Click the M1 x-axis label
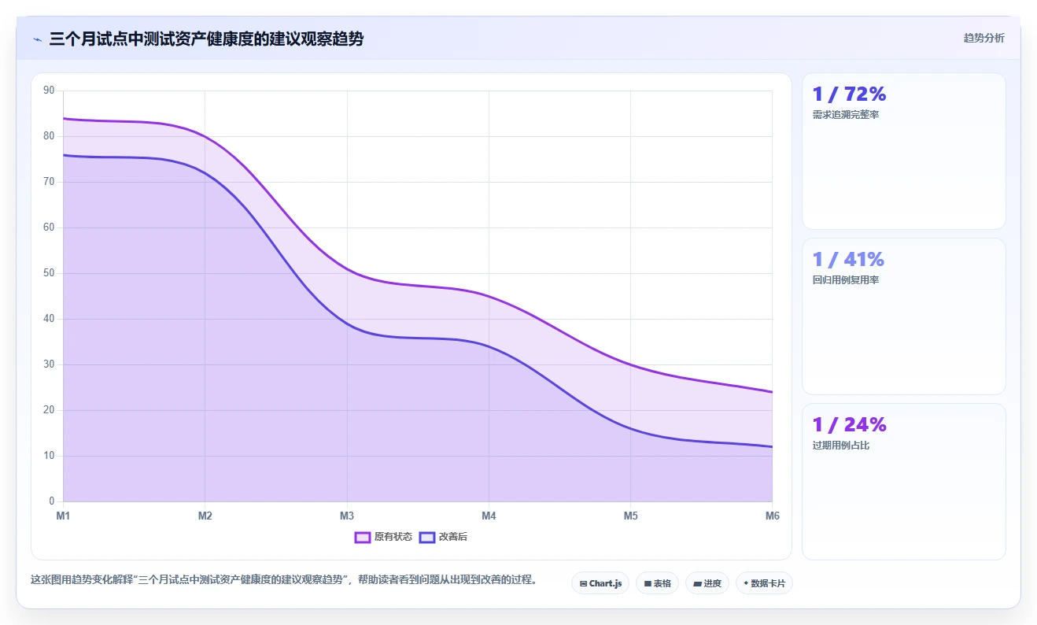 tap(63, 516)
